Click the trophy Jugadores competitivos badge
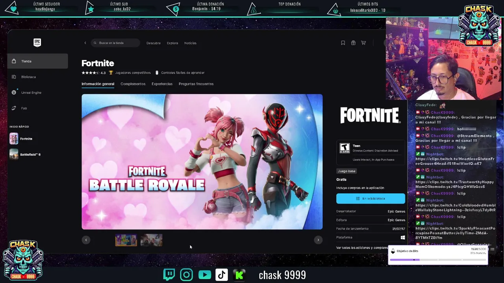504x283 pixels. click(x=130, y=73)
